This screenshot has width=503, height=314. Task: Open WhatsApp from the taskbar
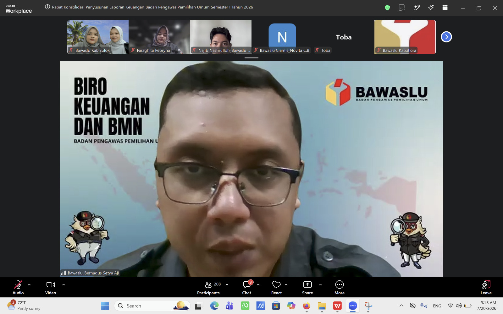click(245, 306)
